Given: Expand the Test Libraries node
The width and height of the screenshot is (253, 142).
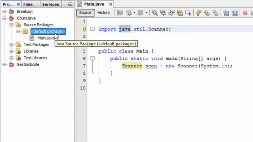Looking at the screenshot, I should tap(11, 58).
